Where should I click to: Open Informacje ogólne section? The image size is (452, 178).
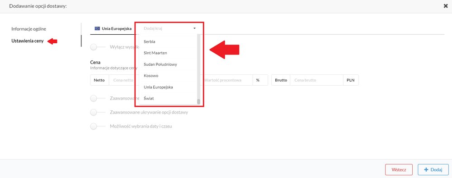coord(29,29)
